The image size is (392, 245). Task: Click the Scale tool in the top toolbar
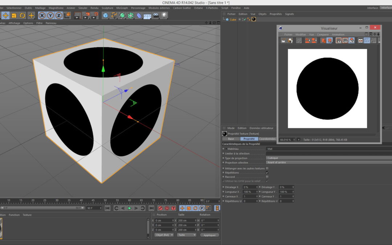14,16
